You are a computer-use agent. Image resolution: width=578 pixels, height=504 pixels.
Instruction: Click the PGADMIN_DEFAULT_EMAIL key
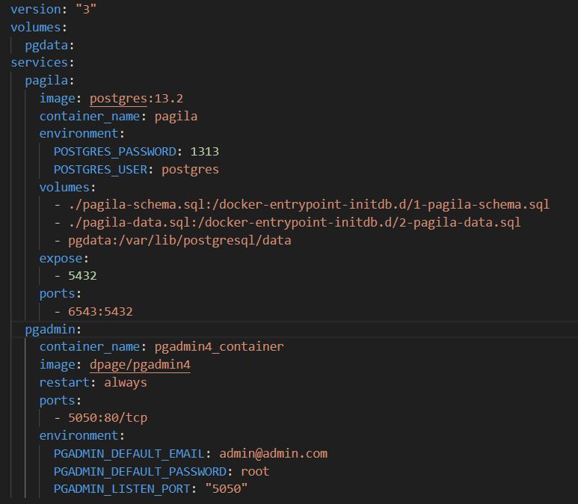[x=129, y=453]
